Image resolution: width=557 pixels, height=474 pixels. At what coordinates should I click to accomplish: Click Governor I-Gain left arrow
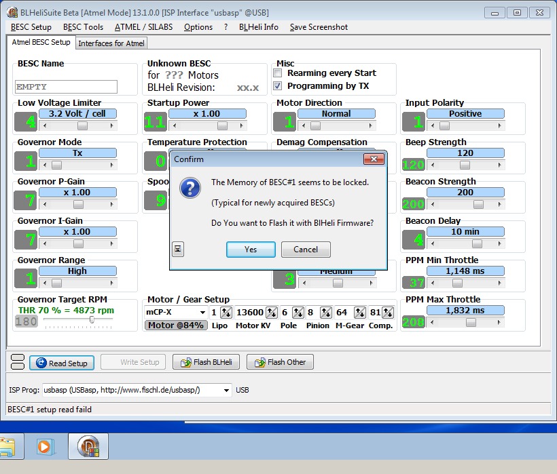point(45,243)
